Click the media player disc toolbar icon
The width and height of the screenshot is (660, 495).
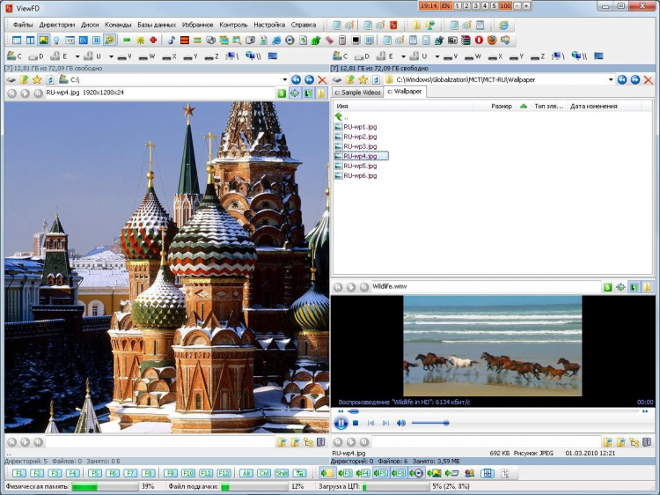290,40
